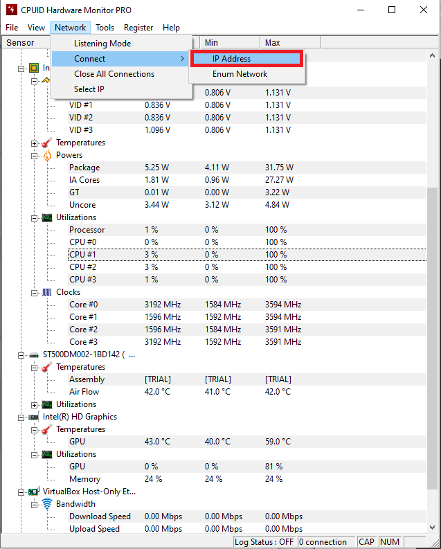Open the File menu
This screenshot has height=549, width=441.
tap(12, 28)
